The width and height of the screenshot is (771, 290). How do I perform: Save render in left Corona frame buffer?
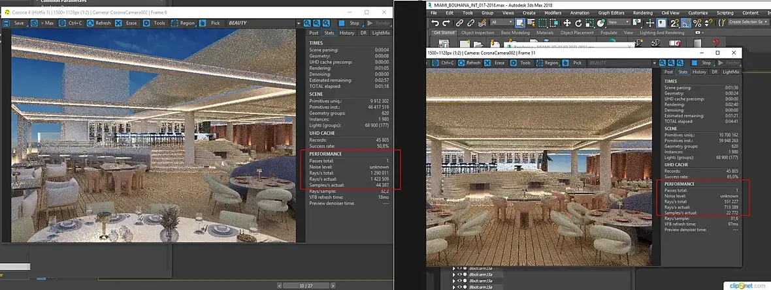click(x=14, y=23)
